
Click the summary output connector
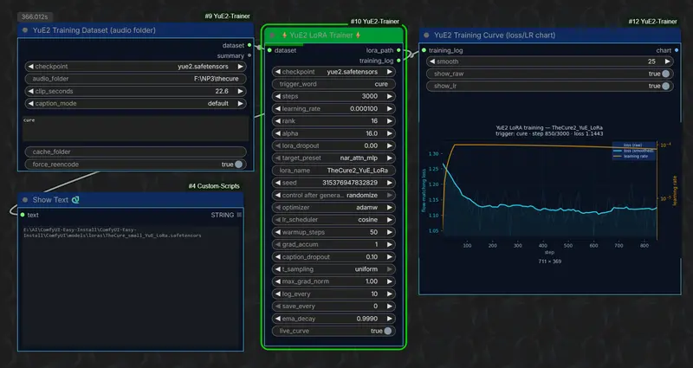click(x=249, y=55)
